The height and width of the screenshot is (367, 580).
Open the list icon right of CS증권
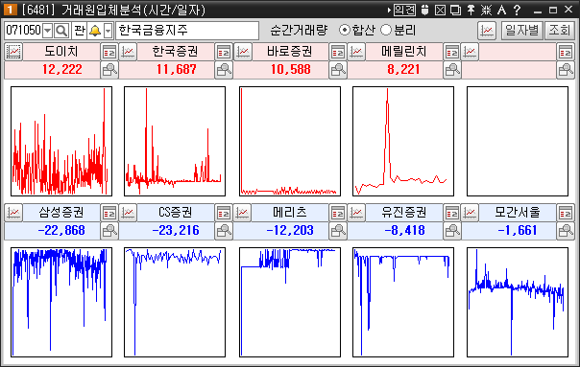(x=224, y=213)
